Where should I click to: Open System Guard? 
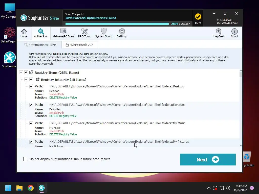coord(103,33)
